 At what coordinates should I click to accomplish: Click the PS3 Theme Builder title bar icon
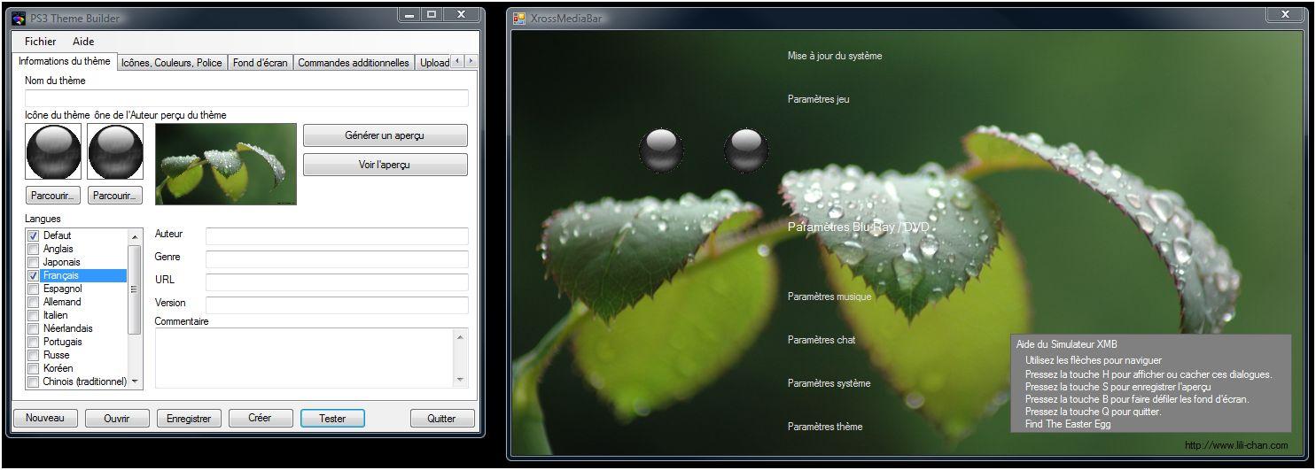19,18
